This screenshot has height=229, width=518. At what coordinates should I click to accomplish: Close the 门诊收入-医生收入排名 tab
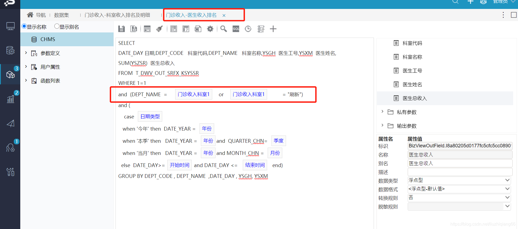[x=224, y=15]
